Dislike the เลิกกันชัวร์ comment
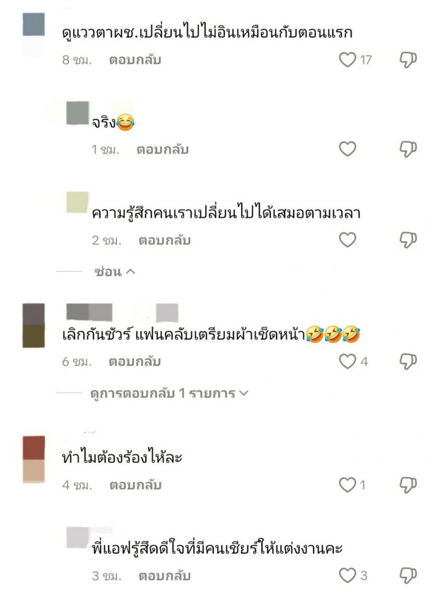430x593 pixels. coord(408,362)
